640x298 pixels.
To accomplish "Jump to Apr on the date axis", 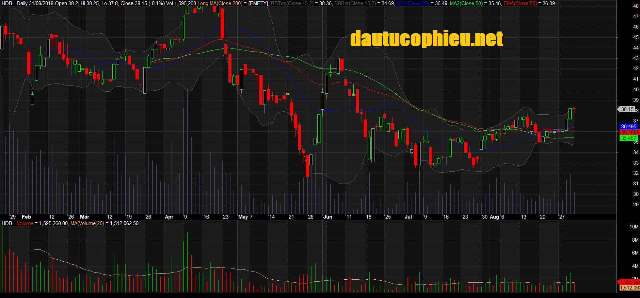I will 169,217.
